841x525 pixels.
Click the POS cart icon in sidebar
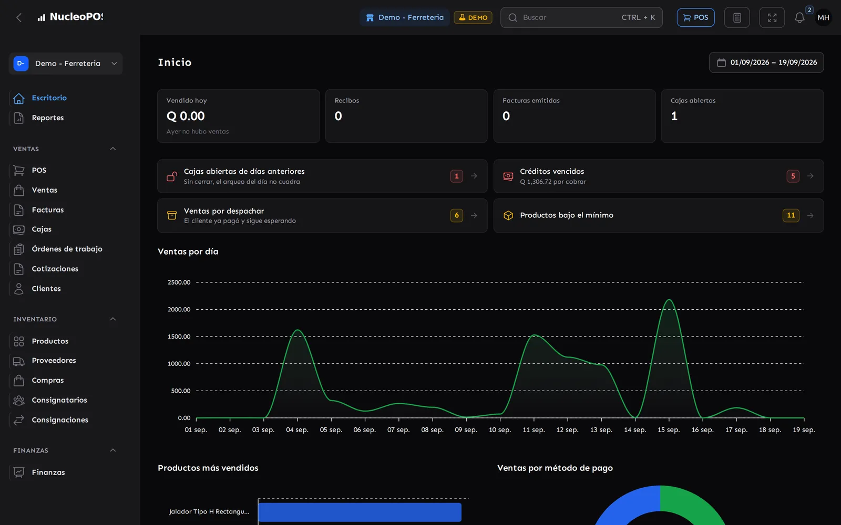(x=19, y=171)
